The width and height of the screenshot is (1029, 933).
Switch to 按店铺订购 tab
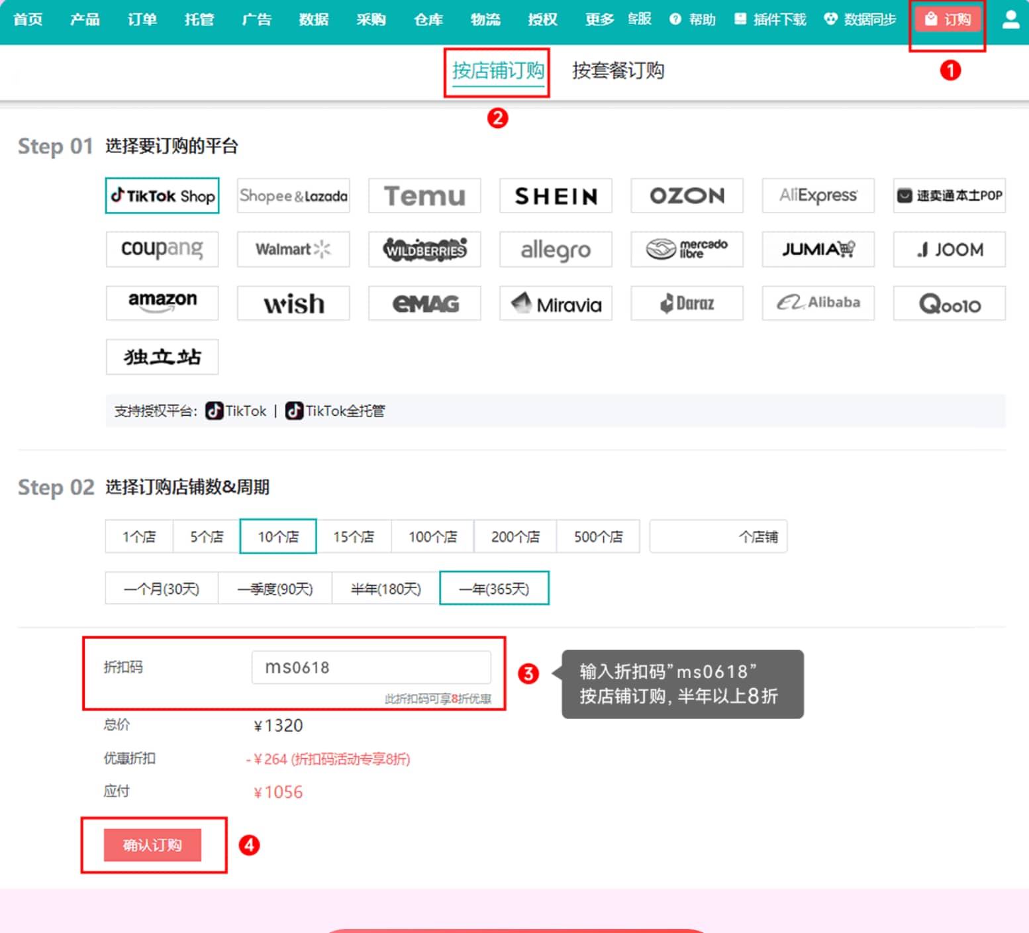(498, 70)
